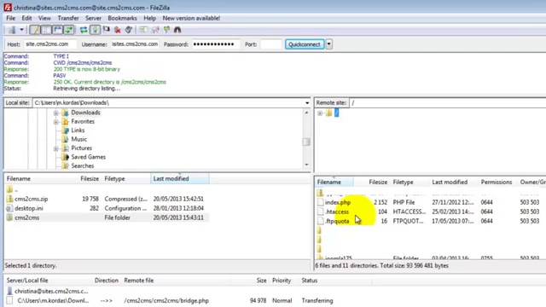Toggle synchronized browsing
The height and width of the screenshot is (307, 546).
(x=167, y=30)
